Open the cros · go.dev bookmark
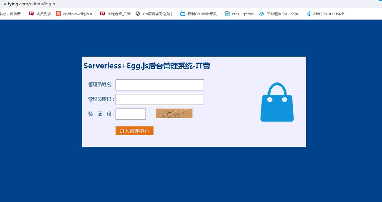 click(x=239, y=14)
